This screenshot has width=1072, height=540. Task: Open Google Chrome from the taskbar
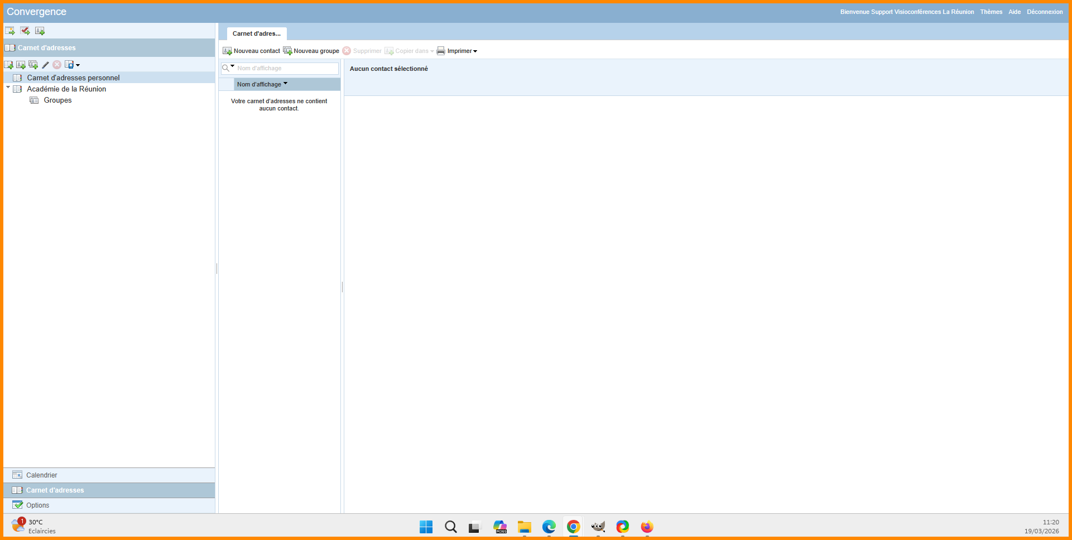573,527
